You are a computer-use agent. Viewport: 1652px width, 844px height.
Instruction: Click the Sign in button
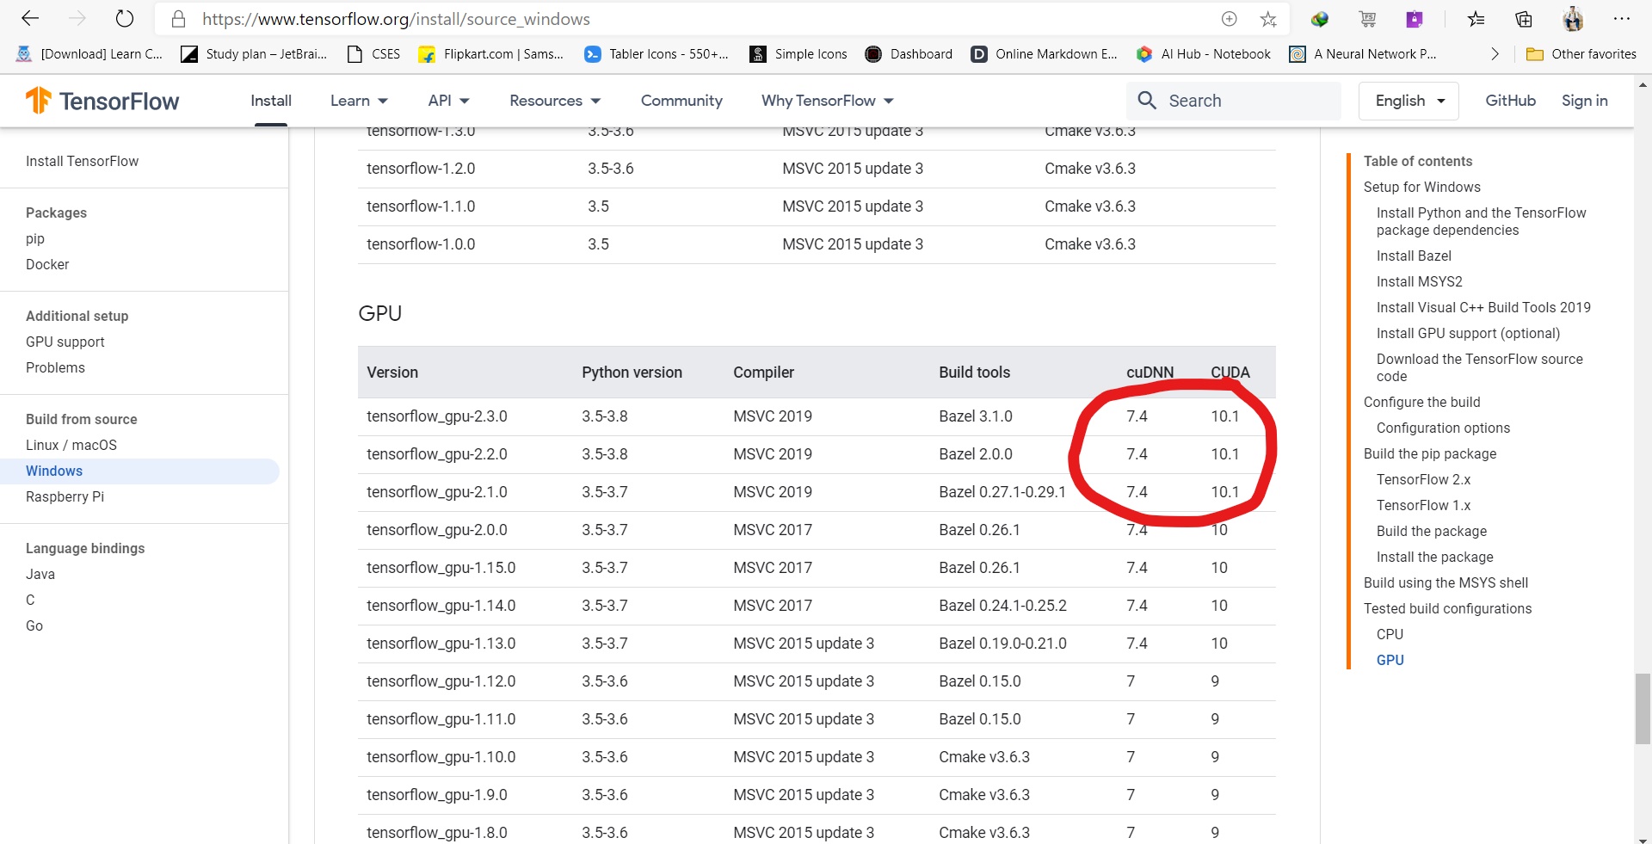pos(1585,101)
